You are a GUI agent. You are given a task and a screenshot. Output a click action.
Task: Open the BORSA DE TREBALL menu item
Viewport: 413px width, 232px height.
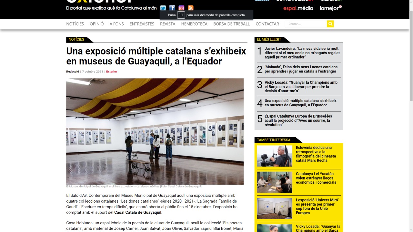pos(232,24)
